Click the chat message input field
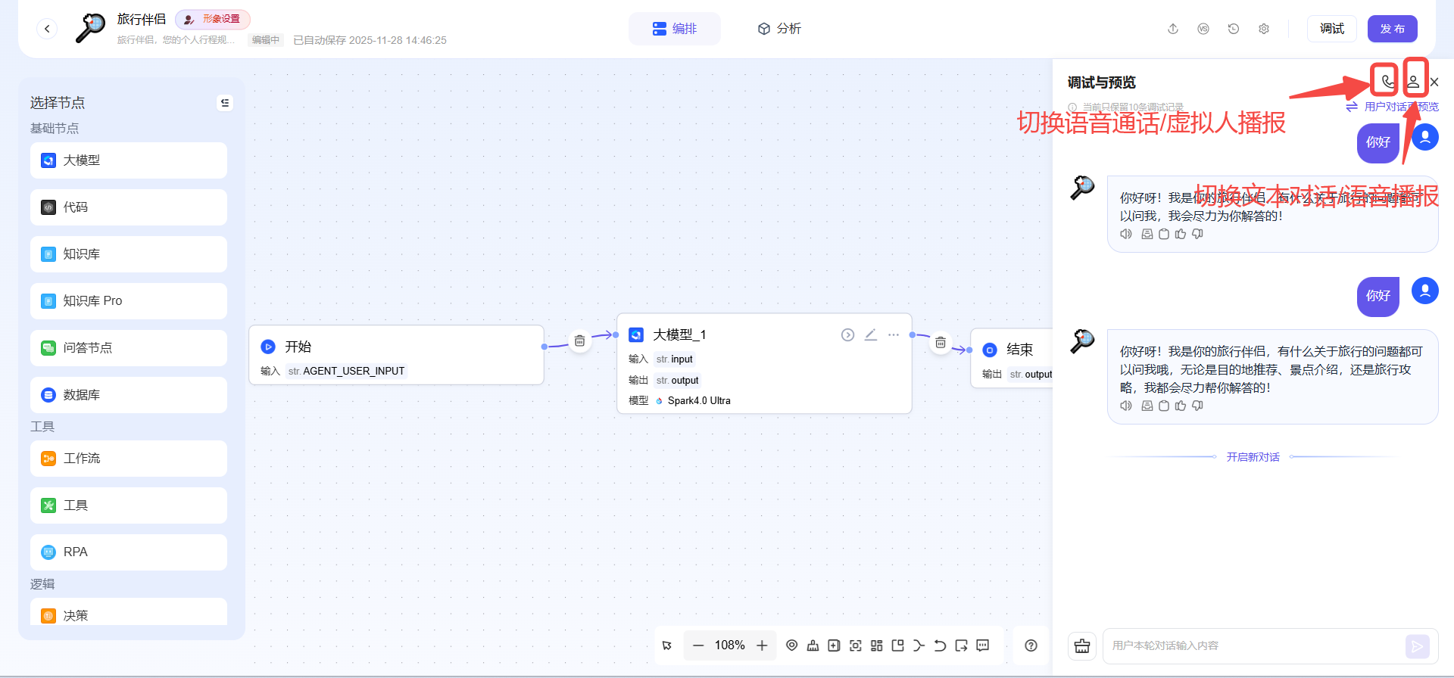The image size is (1454, 678). pyautogui.click(x=1253, y=645)
